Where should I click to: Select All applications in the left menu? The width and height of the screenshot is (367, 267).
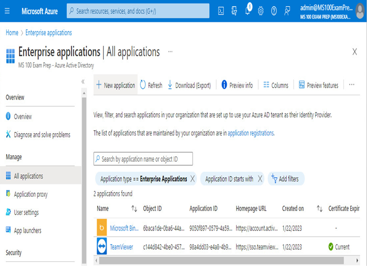(x=41, y=176)
